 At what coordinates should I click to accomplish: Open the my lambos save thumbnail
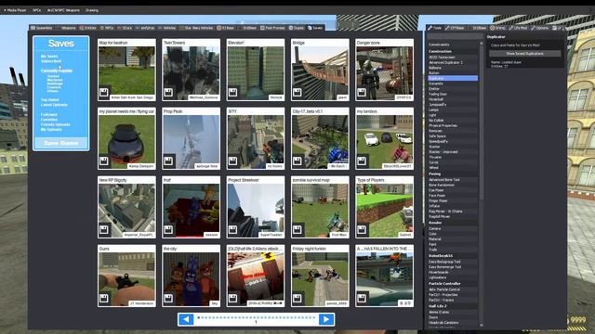tap(384, 142)
